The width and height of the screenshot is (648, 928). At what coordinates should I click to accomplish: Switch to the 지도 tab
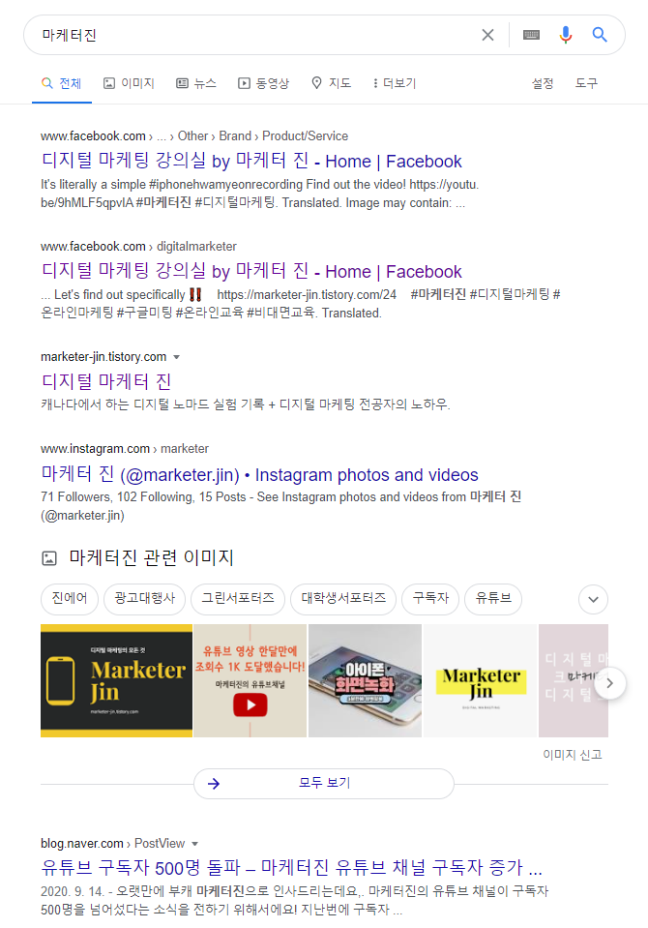(x=332, y=83)
